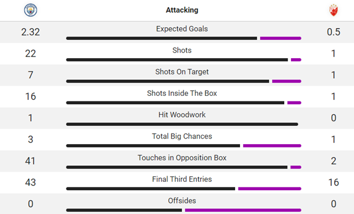Click the purple Final Third Entries bar
The width and height of the screenshot is (354, 214).
(x=270, y=188)
